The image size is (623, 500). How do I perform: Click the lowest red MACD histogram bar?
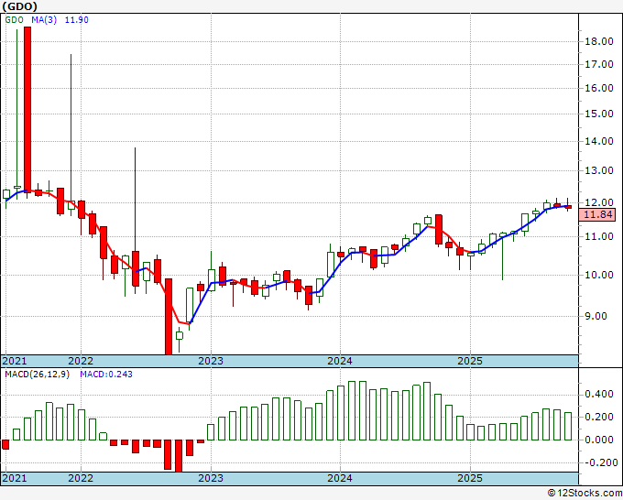pos(180,455)
